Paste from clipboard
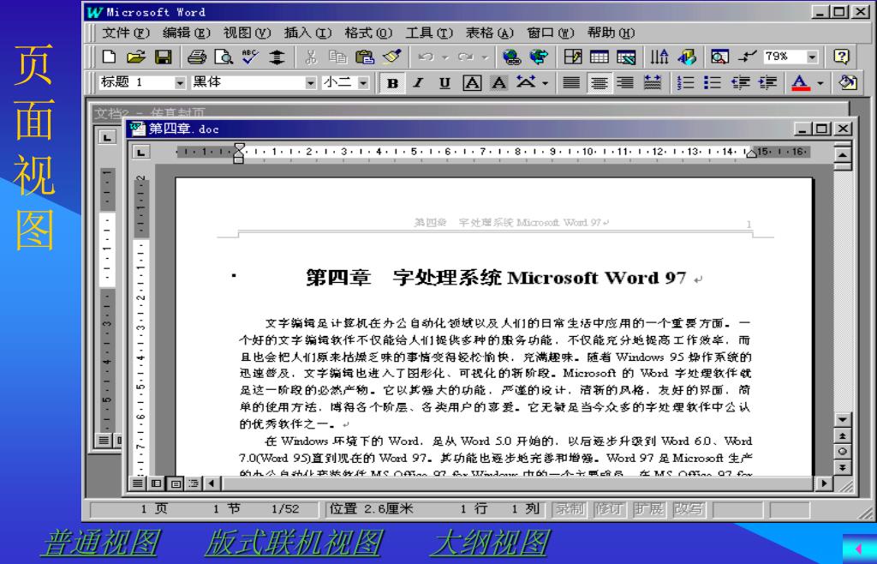The height and width of the screenshot is (564, 877). tap(365, 57)
